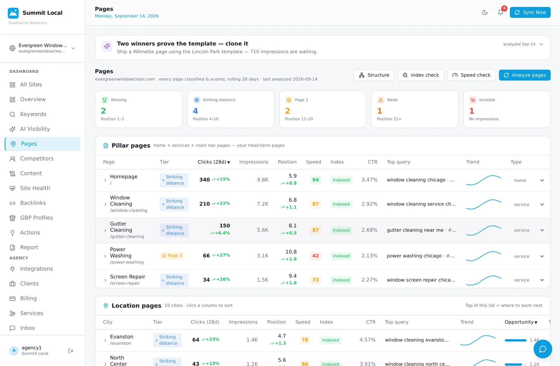Click the logout icon beside agency1

coord(71,351)
